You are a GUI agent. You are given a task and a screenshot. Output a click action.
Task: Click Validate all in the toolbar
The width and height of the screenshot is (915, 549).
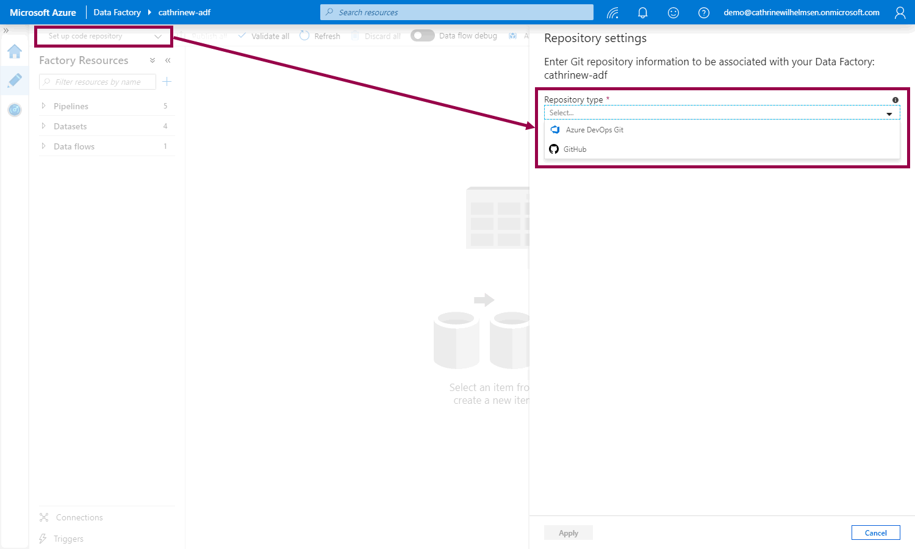point(264,36)
